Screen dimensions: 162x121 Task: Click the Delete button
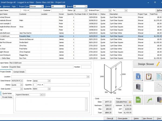[x=136, y=118]
